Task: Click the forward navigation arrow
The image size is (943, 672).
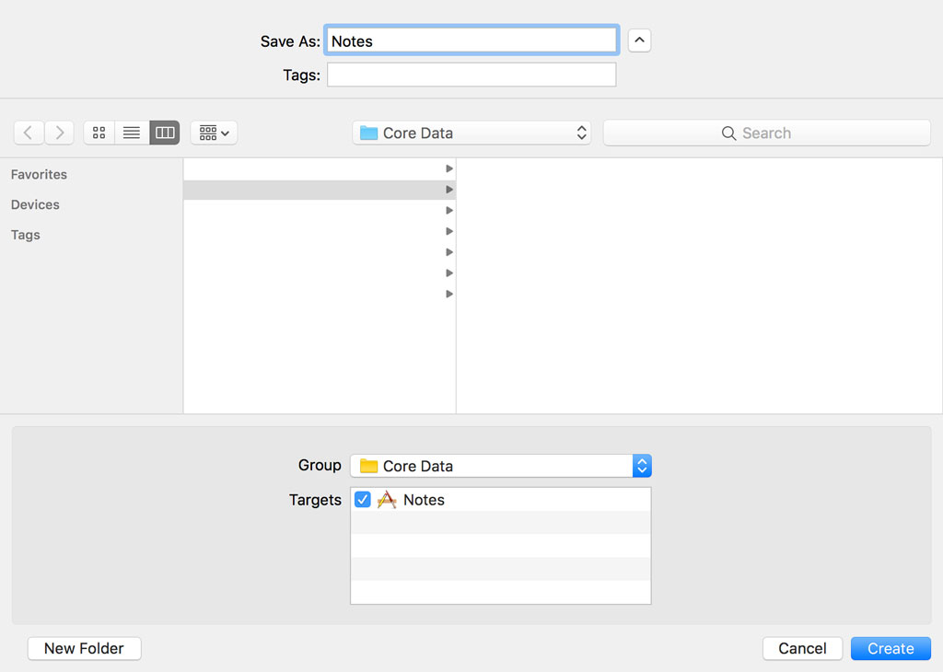Action: pyautogui.click(x=58, y=132)
